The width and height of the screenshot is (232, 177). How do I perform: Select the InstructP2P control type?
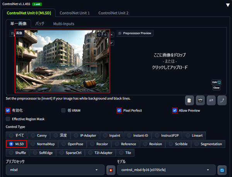point(167,135)
